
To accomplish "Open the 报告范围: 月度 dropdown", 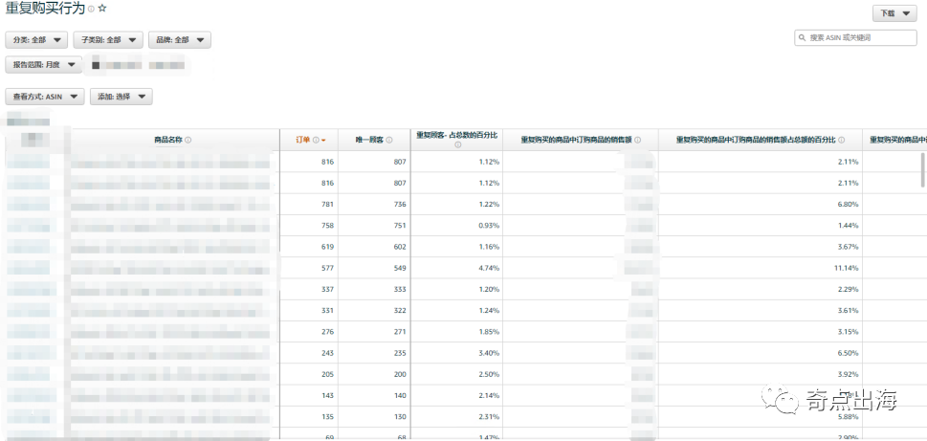I will (x=44, y=65).
